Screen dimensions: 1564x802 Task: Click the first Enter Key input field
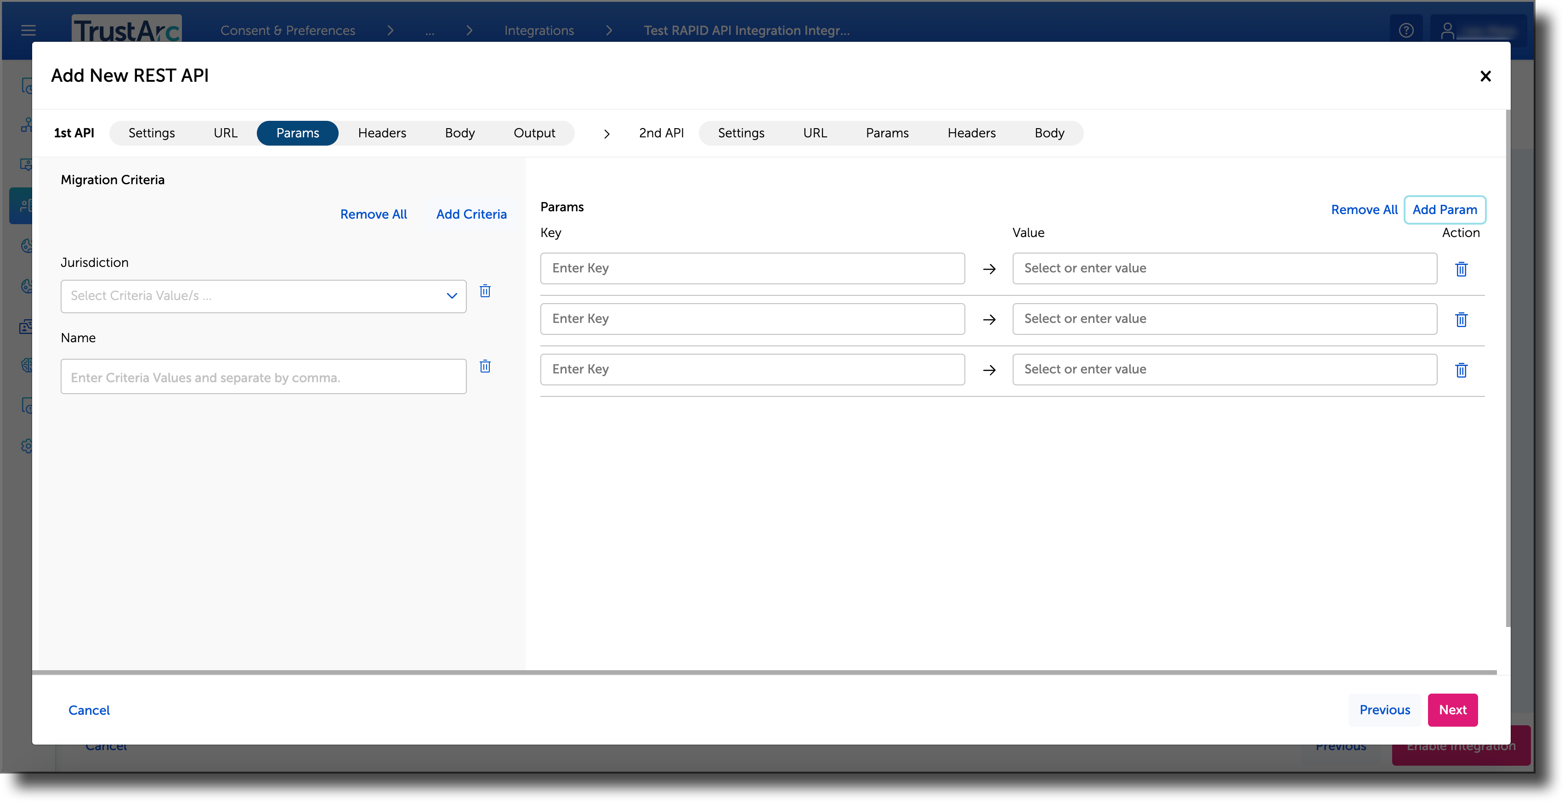click(752, 268)
